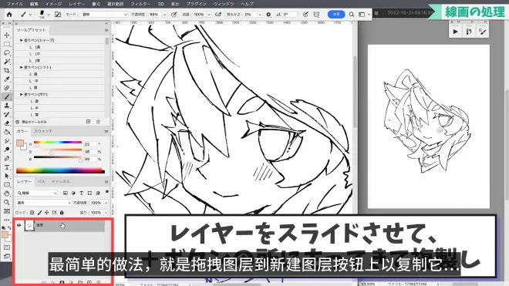Select the Clone Stamp tool
Image resolution: width=509 pixels, height=286 pixels.
(7, 106)
